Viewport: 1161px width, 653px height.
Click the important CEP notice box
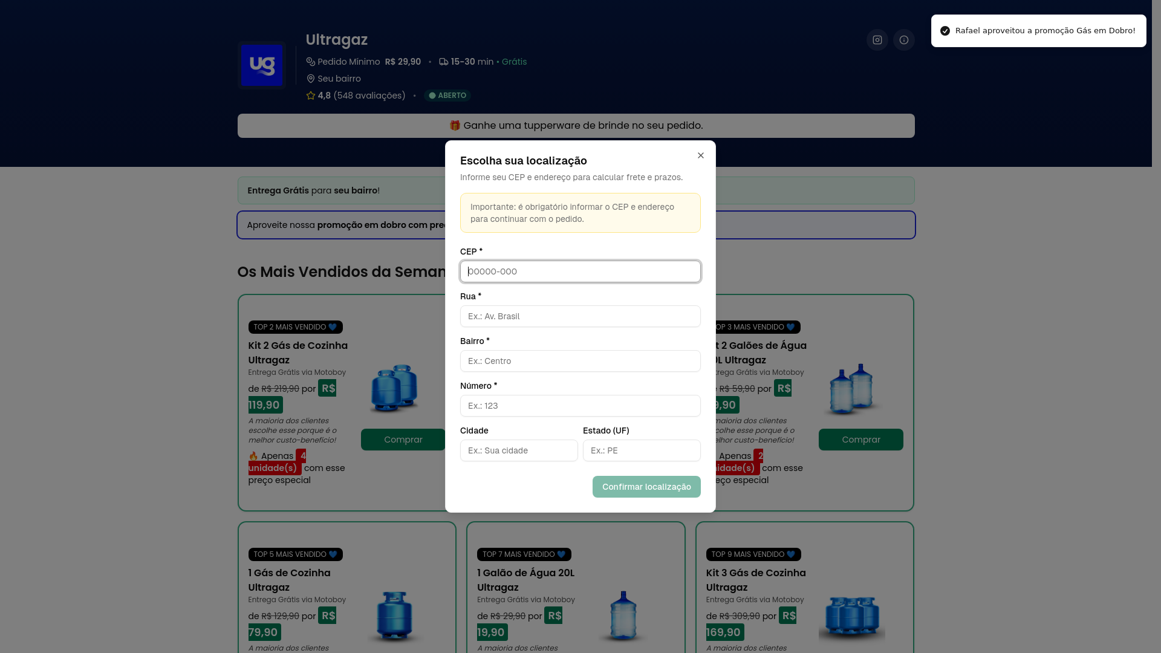tap(580, 213)
